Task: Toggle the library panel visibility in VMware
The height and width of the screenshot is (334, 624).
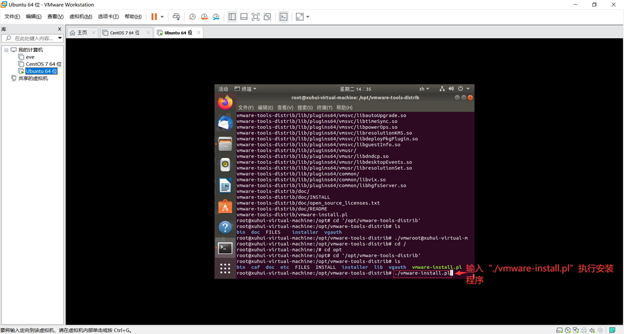Action: coord(232,17)
